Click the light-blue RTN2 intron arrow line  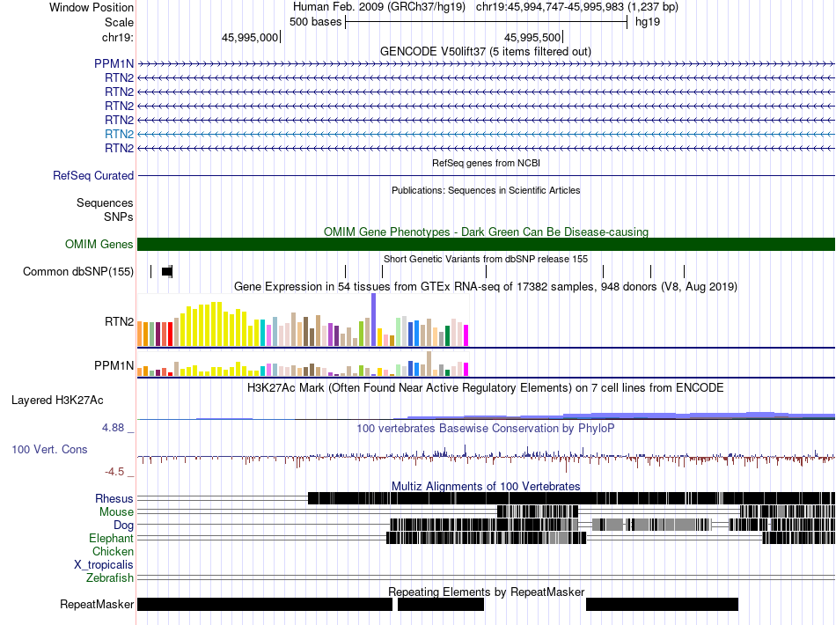[486, 134]
